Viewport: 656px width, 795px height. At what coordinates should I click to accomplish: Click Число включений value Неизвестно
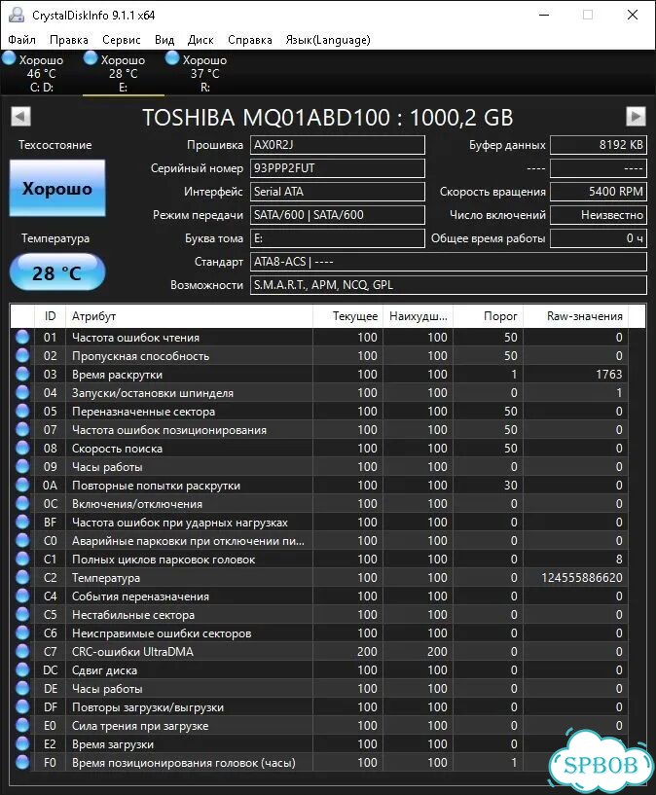click(x=599, y=215)
